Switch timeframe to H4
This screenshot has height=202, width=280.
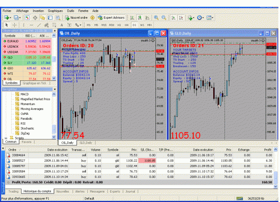[x=127, y=25]
